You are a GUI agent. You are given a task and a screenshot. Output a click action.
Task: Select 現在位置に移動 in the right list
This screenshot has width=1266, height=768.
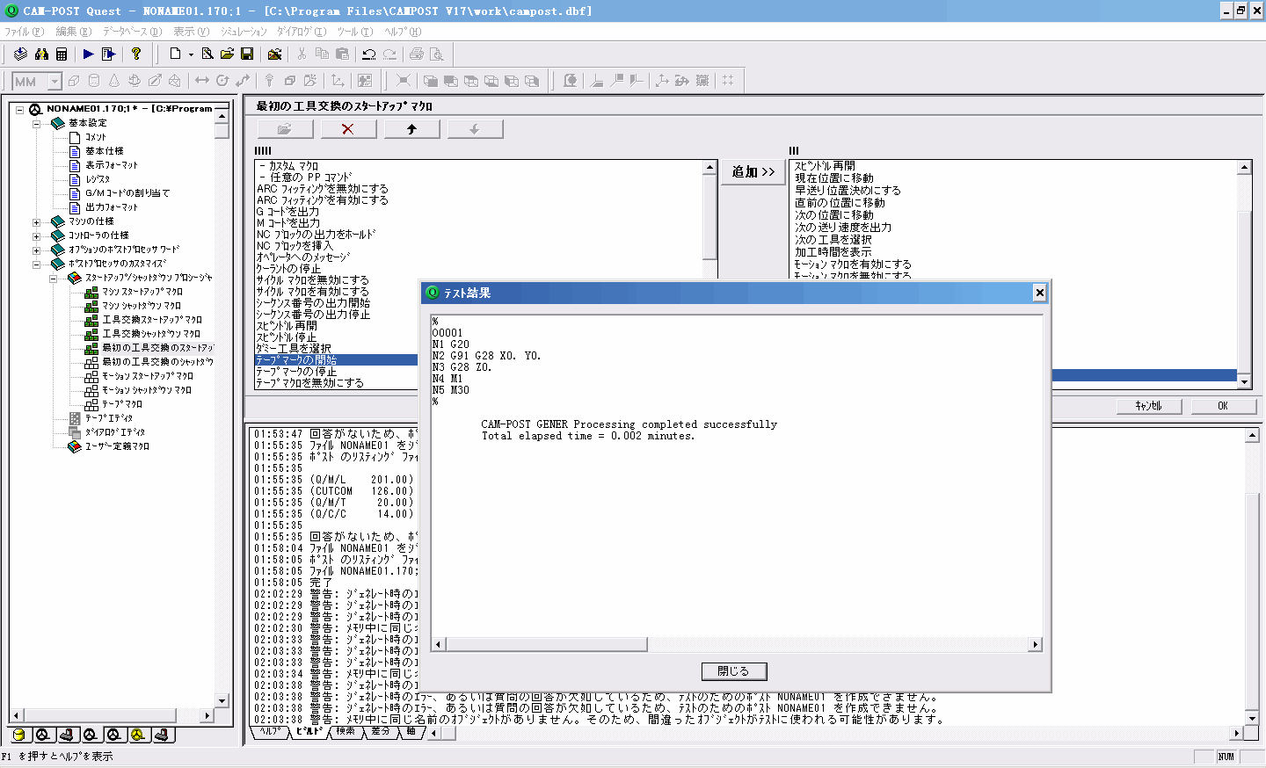coord(834,178)
